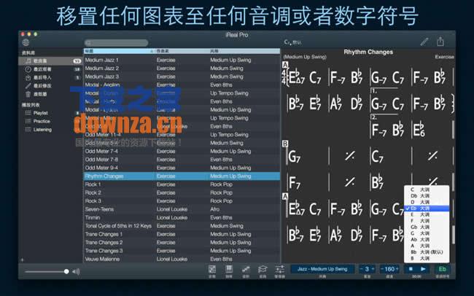Decrease repeats with the minus beside 3
The height and width of the screenshot is (296, 474).
pyautogui.click(x=362, y=269)
